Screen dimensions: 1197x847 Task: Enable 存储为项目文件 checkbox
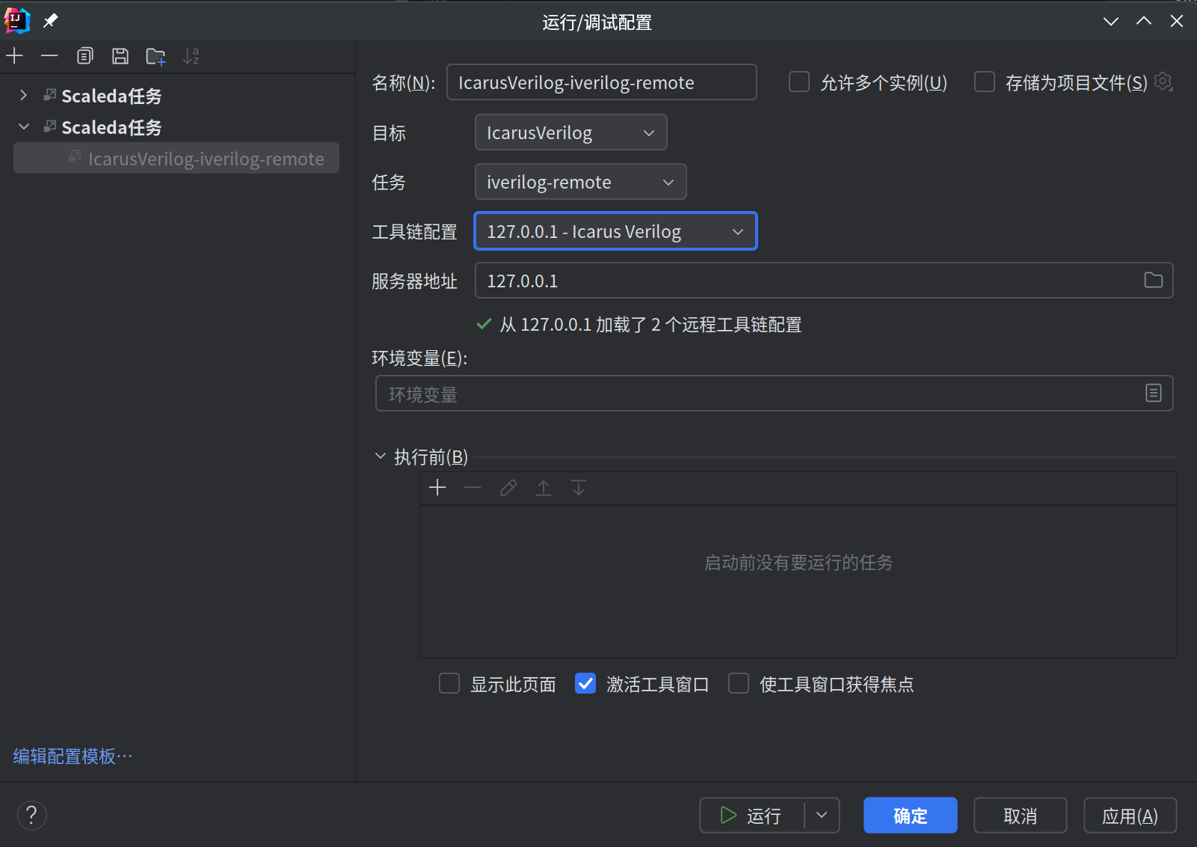point(985,82)
